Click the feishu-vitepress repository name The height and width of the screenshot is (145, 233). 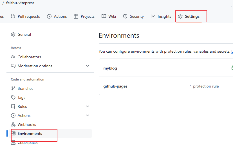[x=20, y=3]
